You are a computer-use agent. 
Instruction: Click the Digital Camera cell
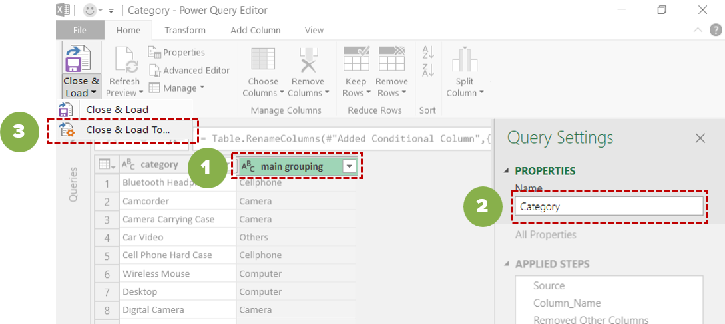178,309
